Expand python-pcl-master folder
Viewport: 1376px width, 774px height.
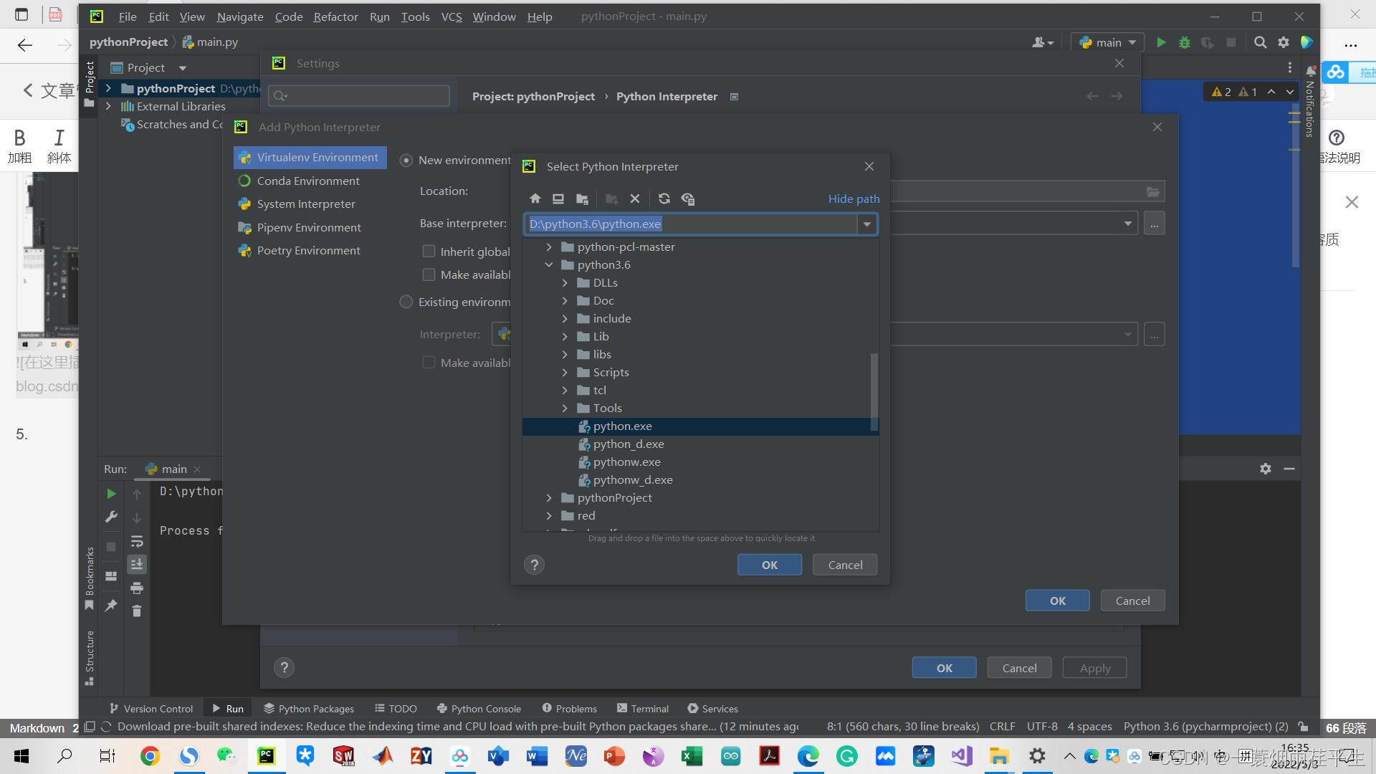pyautogui.click(x=549, y=247)
